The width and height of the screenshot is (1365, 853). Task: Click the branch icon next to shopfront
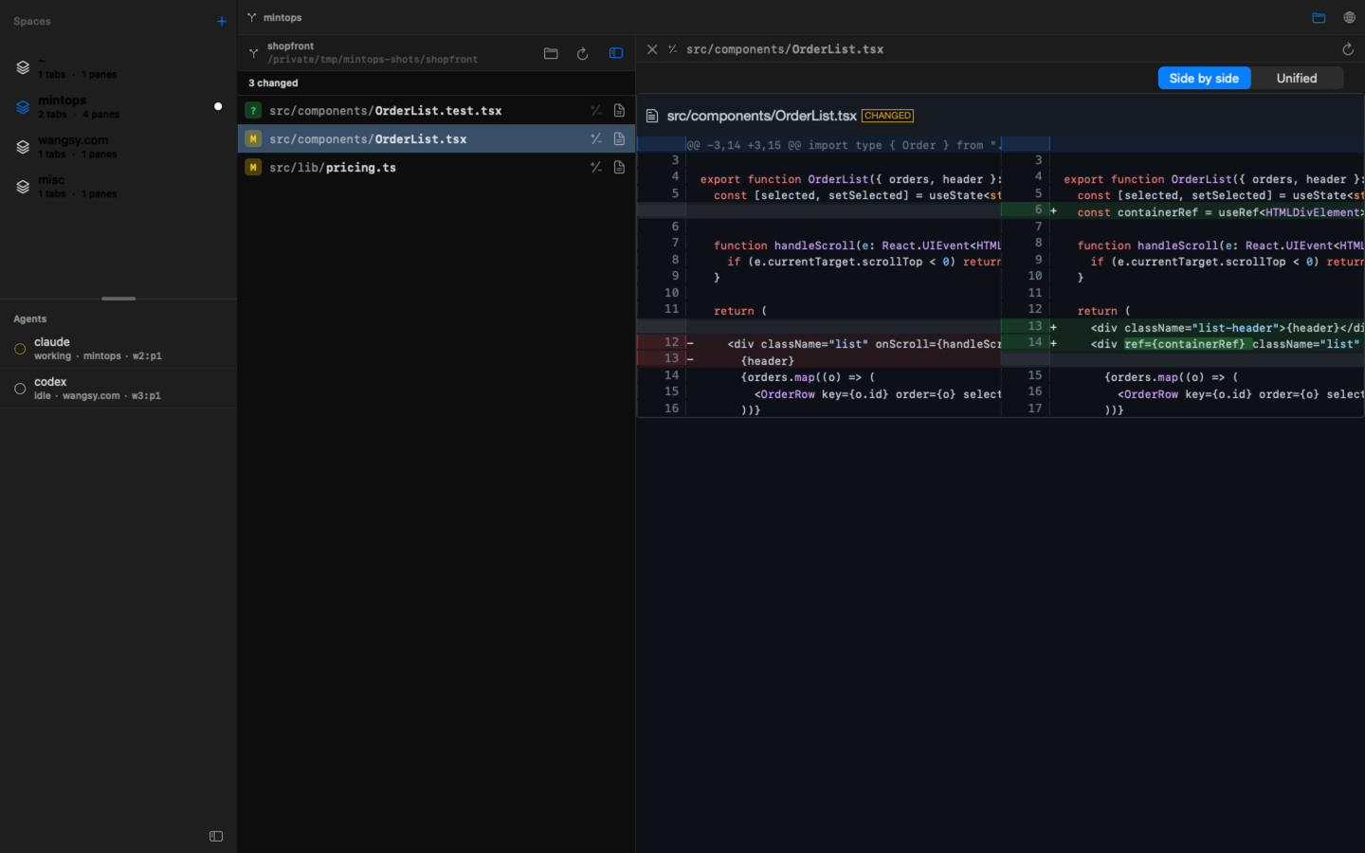click(254, 53)
